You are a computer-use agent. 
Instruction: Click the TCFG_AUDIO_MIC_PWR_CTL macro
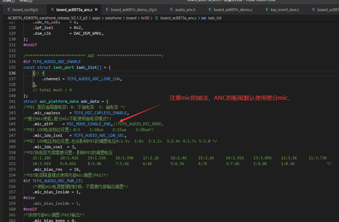58,181
